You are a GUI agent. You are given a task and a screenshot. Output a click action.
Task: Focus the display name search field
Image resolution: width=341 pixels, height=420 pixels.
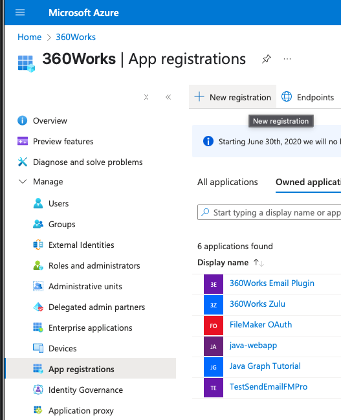tap(269, 212)
